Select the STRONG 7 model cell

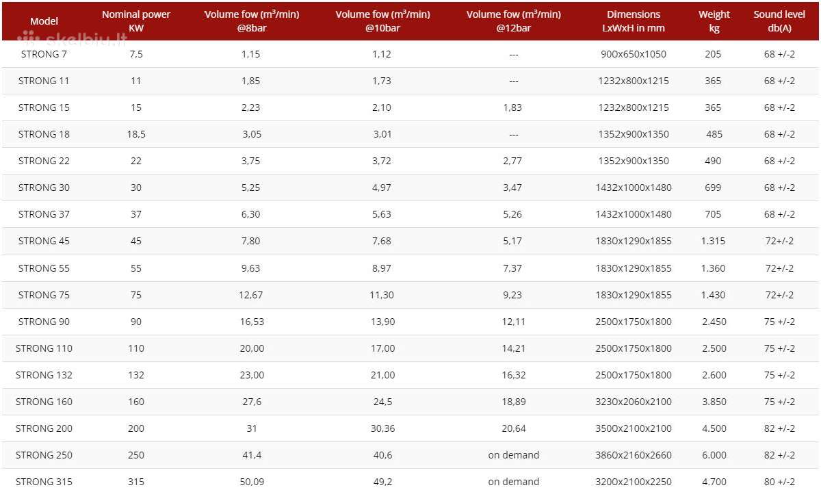(x=44, y=54)
